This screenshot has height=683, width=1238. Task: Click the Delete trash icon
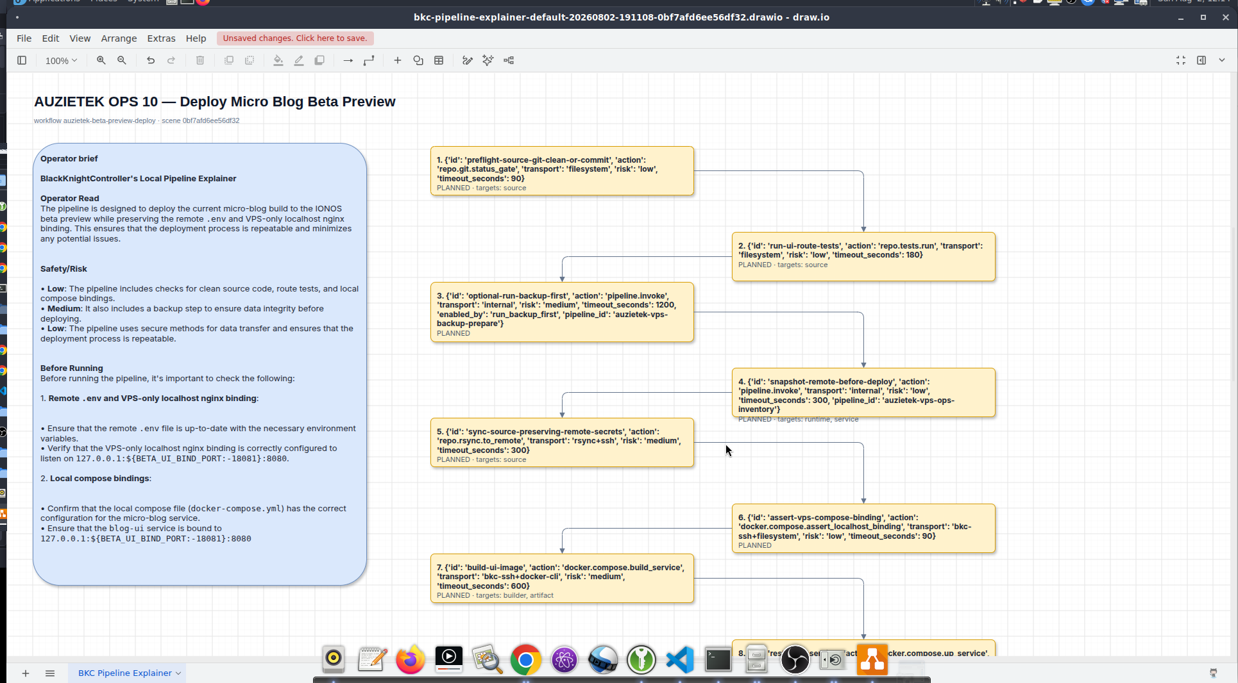tap(200, 60)
